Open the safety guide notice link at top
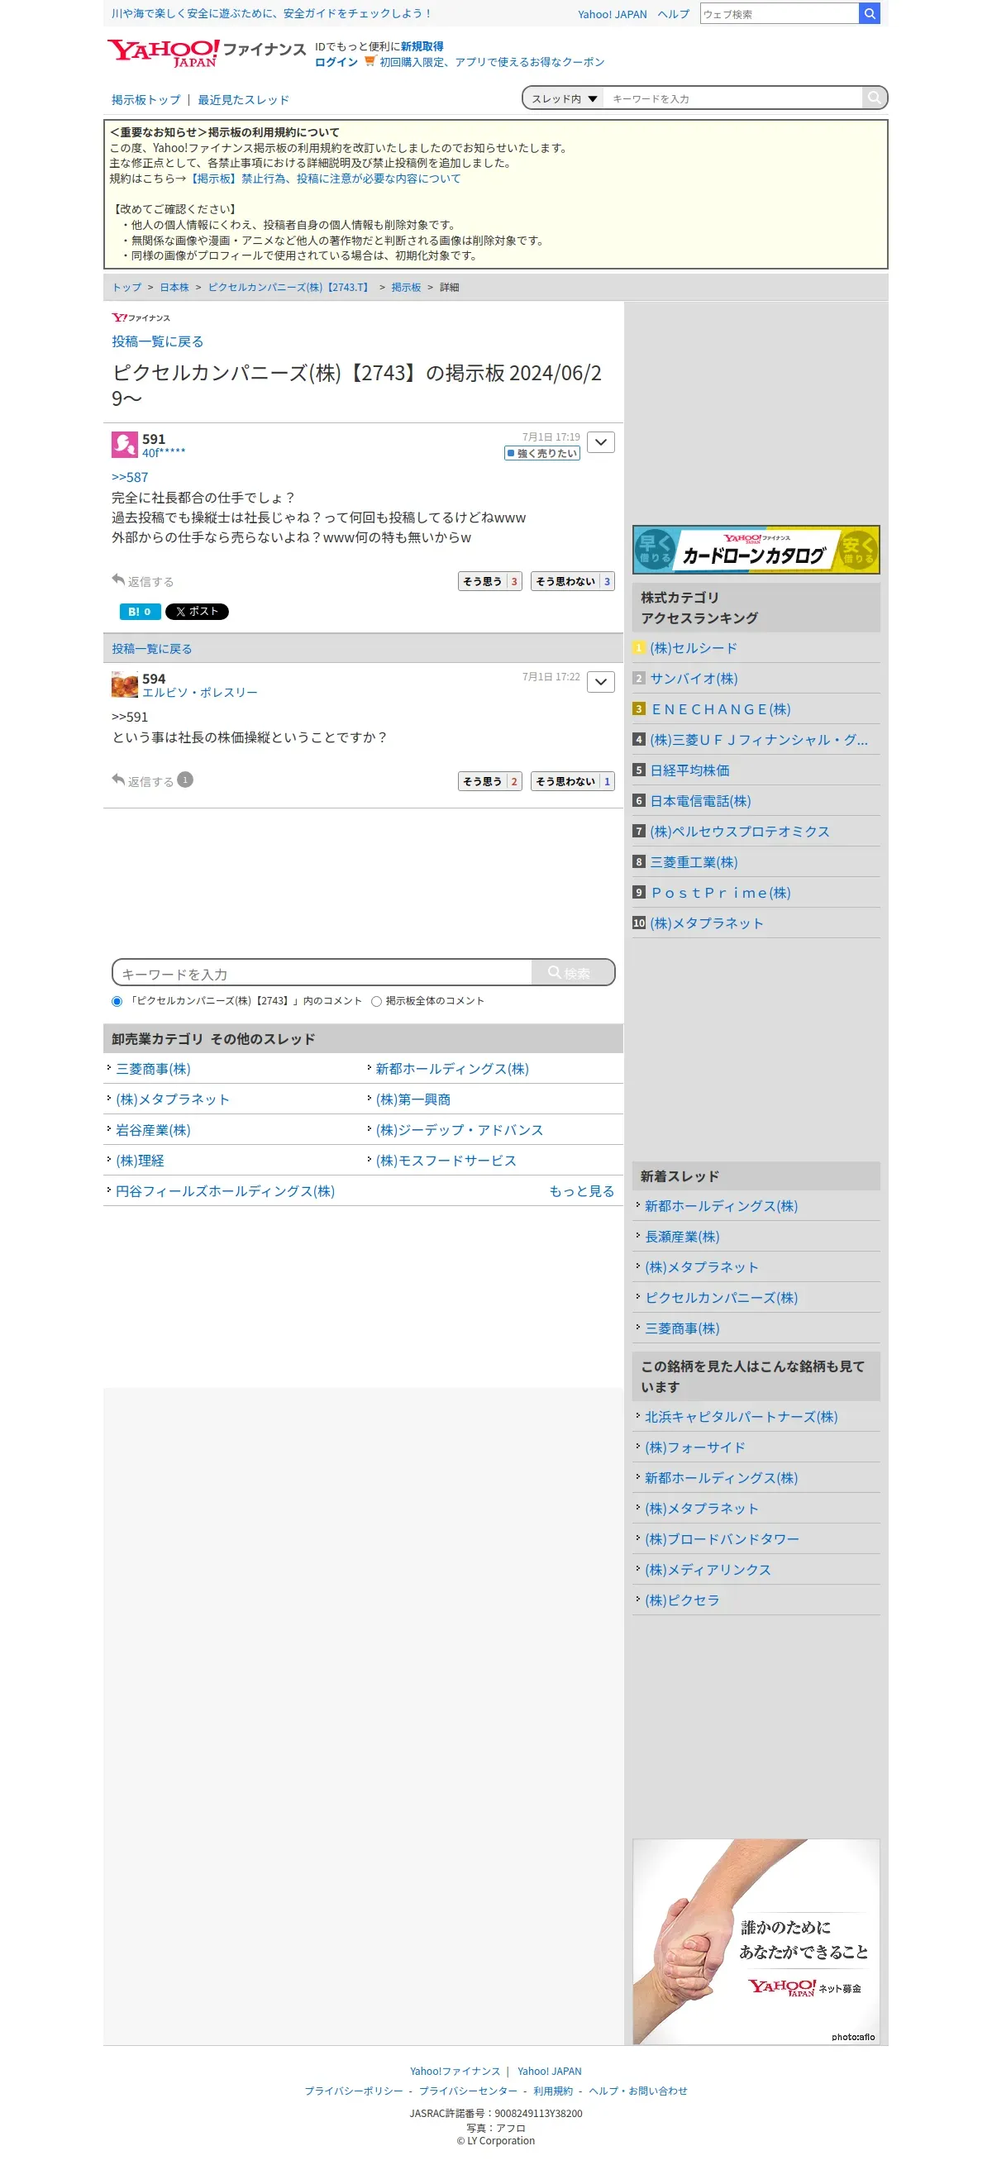This screenshot has height=2165, width=992. (x=271, y=13)
